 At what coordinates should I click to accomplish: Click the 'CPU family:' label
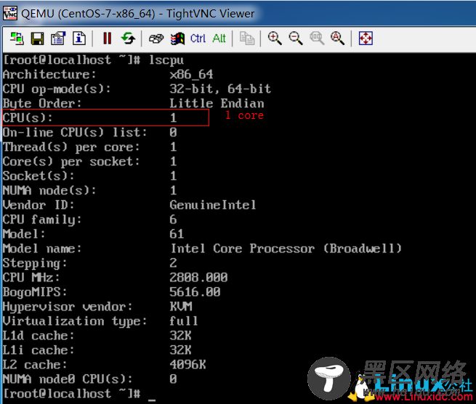pyautogui.click(x=42, y=220)
